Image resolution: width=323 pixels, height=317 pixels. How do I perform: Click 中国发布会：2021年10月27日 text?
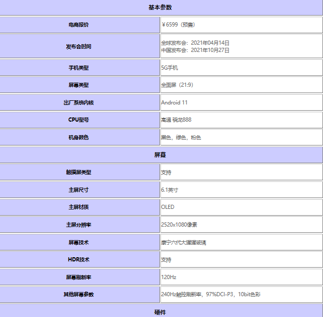click(195, 50)
